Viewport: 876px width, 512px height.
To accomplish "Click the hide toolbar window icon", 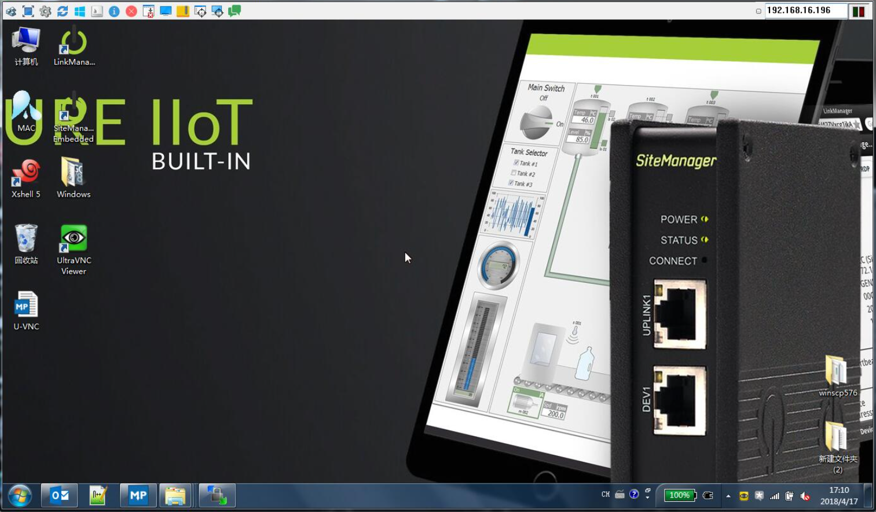I will 149,11.
